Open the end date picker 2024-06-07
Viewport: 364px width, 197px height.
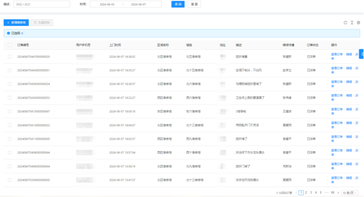coord(138,4)
